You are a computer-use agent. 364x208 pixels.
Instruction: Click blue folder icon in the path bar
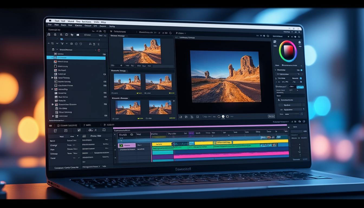[62, 39]
